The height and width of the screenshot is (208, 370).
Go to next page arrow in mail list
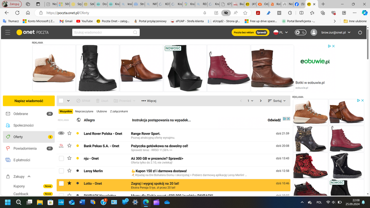pyautogui.click(x=260, y=101)
